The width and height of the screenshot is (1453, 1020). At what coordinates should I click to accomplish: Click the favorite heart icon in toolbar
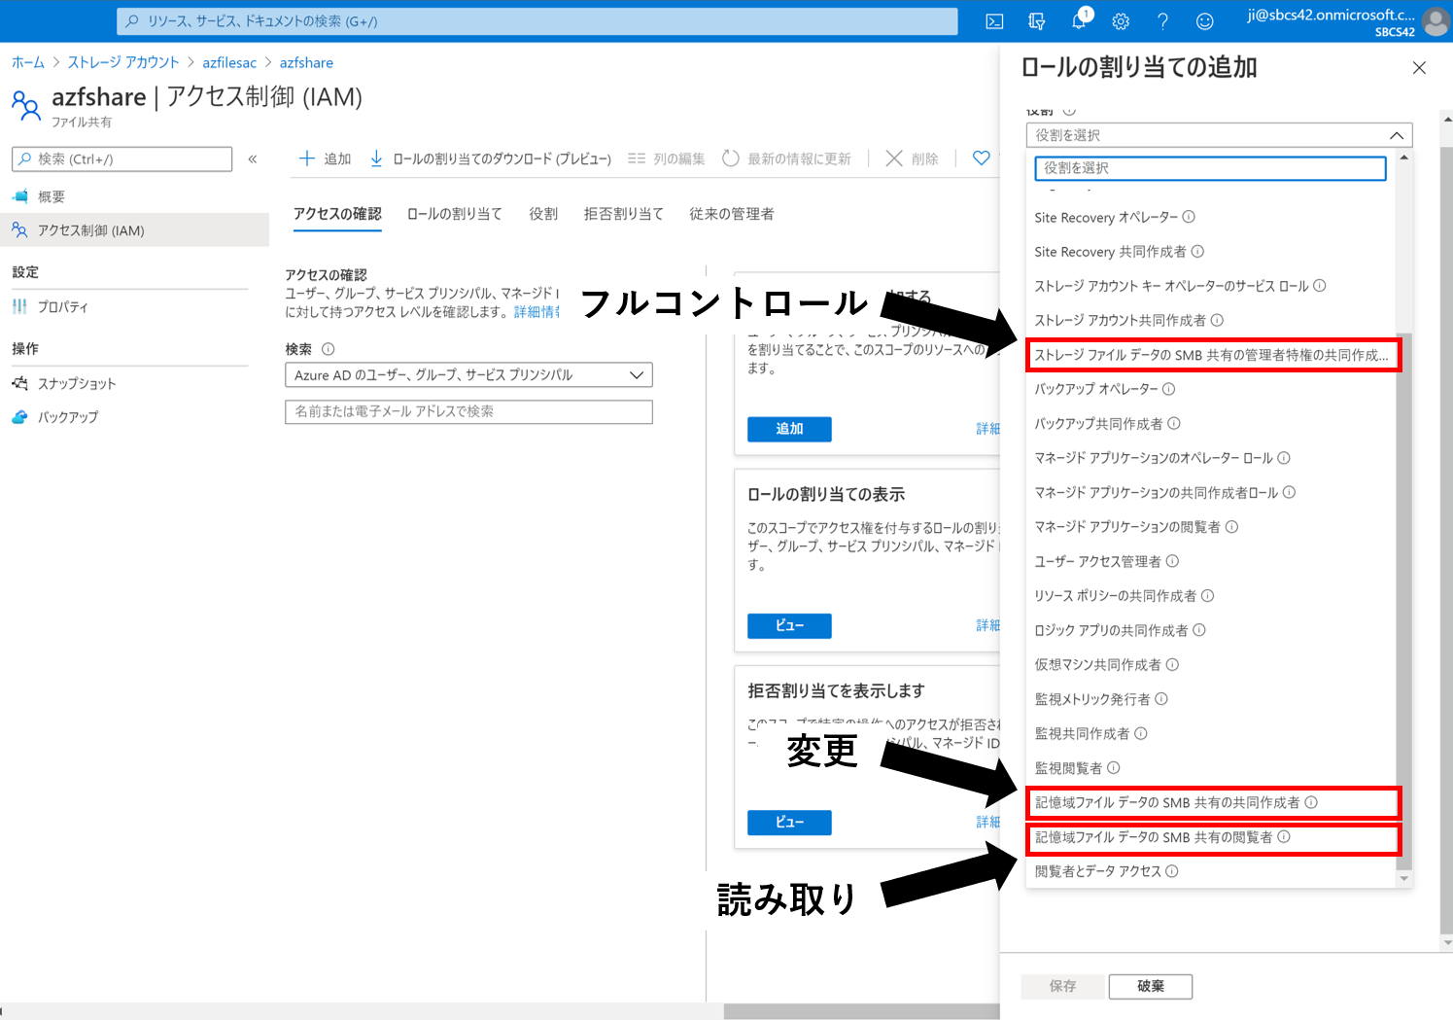982,158
